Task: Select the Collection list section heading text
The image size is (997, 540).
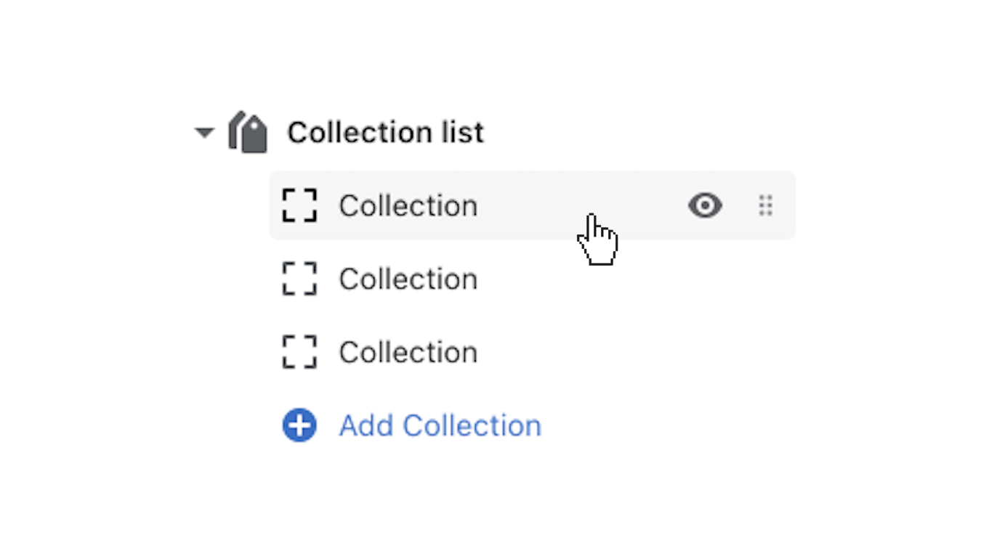Action: [x=385, y=133]
